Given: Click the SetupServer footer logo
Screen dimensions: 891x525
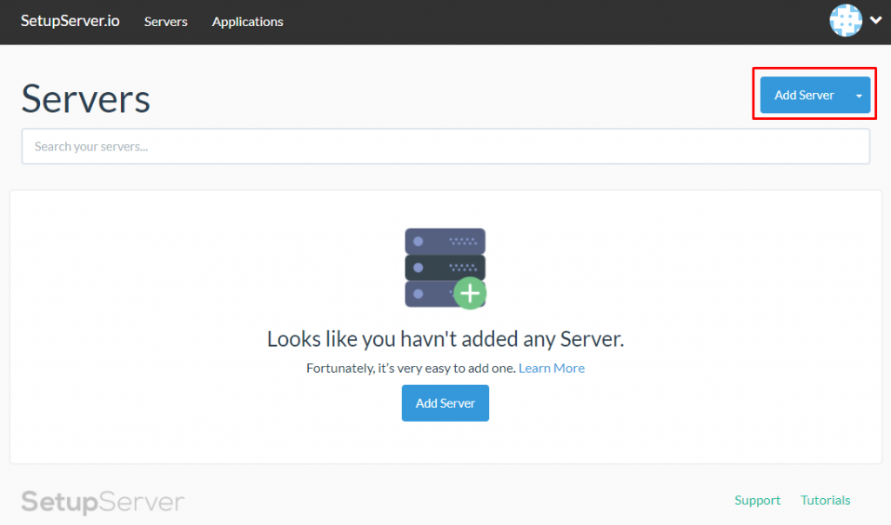Looking at the screenshot, I should click(x=102, y=502).
